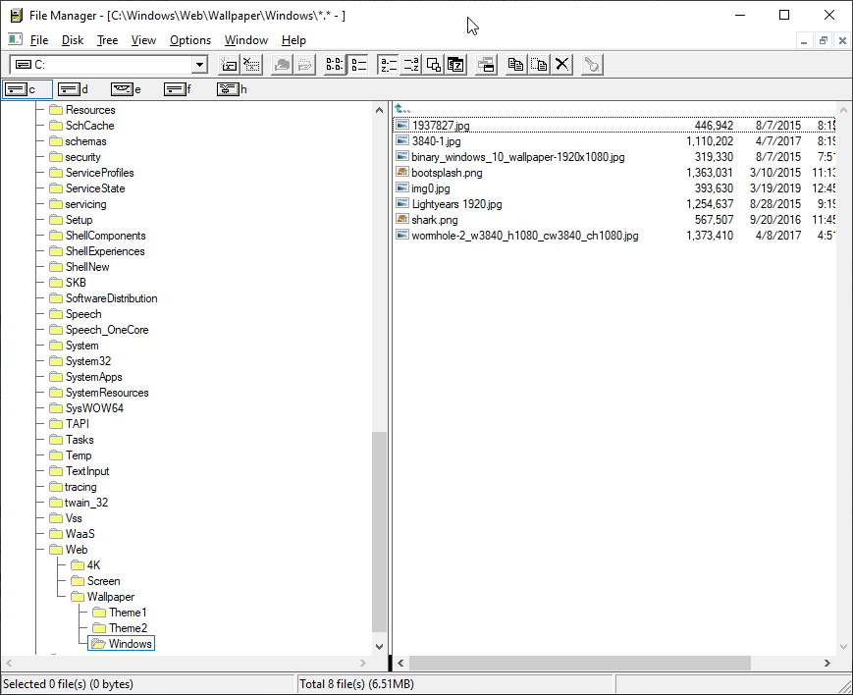Open the File menu
Viewport: 853px width, 695px height.
[39, 40]
